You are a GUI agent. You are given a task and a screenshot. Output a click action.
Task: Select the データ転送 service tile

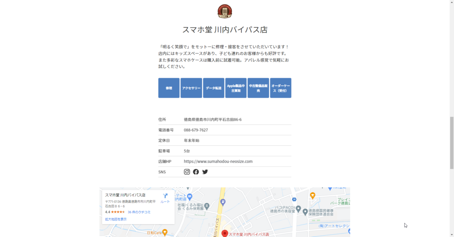pyautogui.click(x=214, y=88)
